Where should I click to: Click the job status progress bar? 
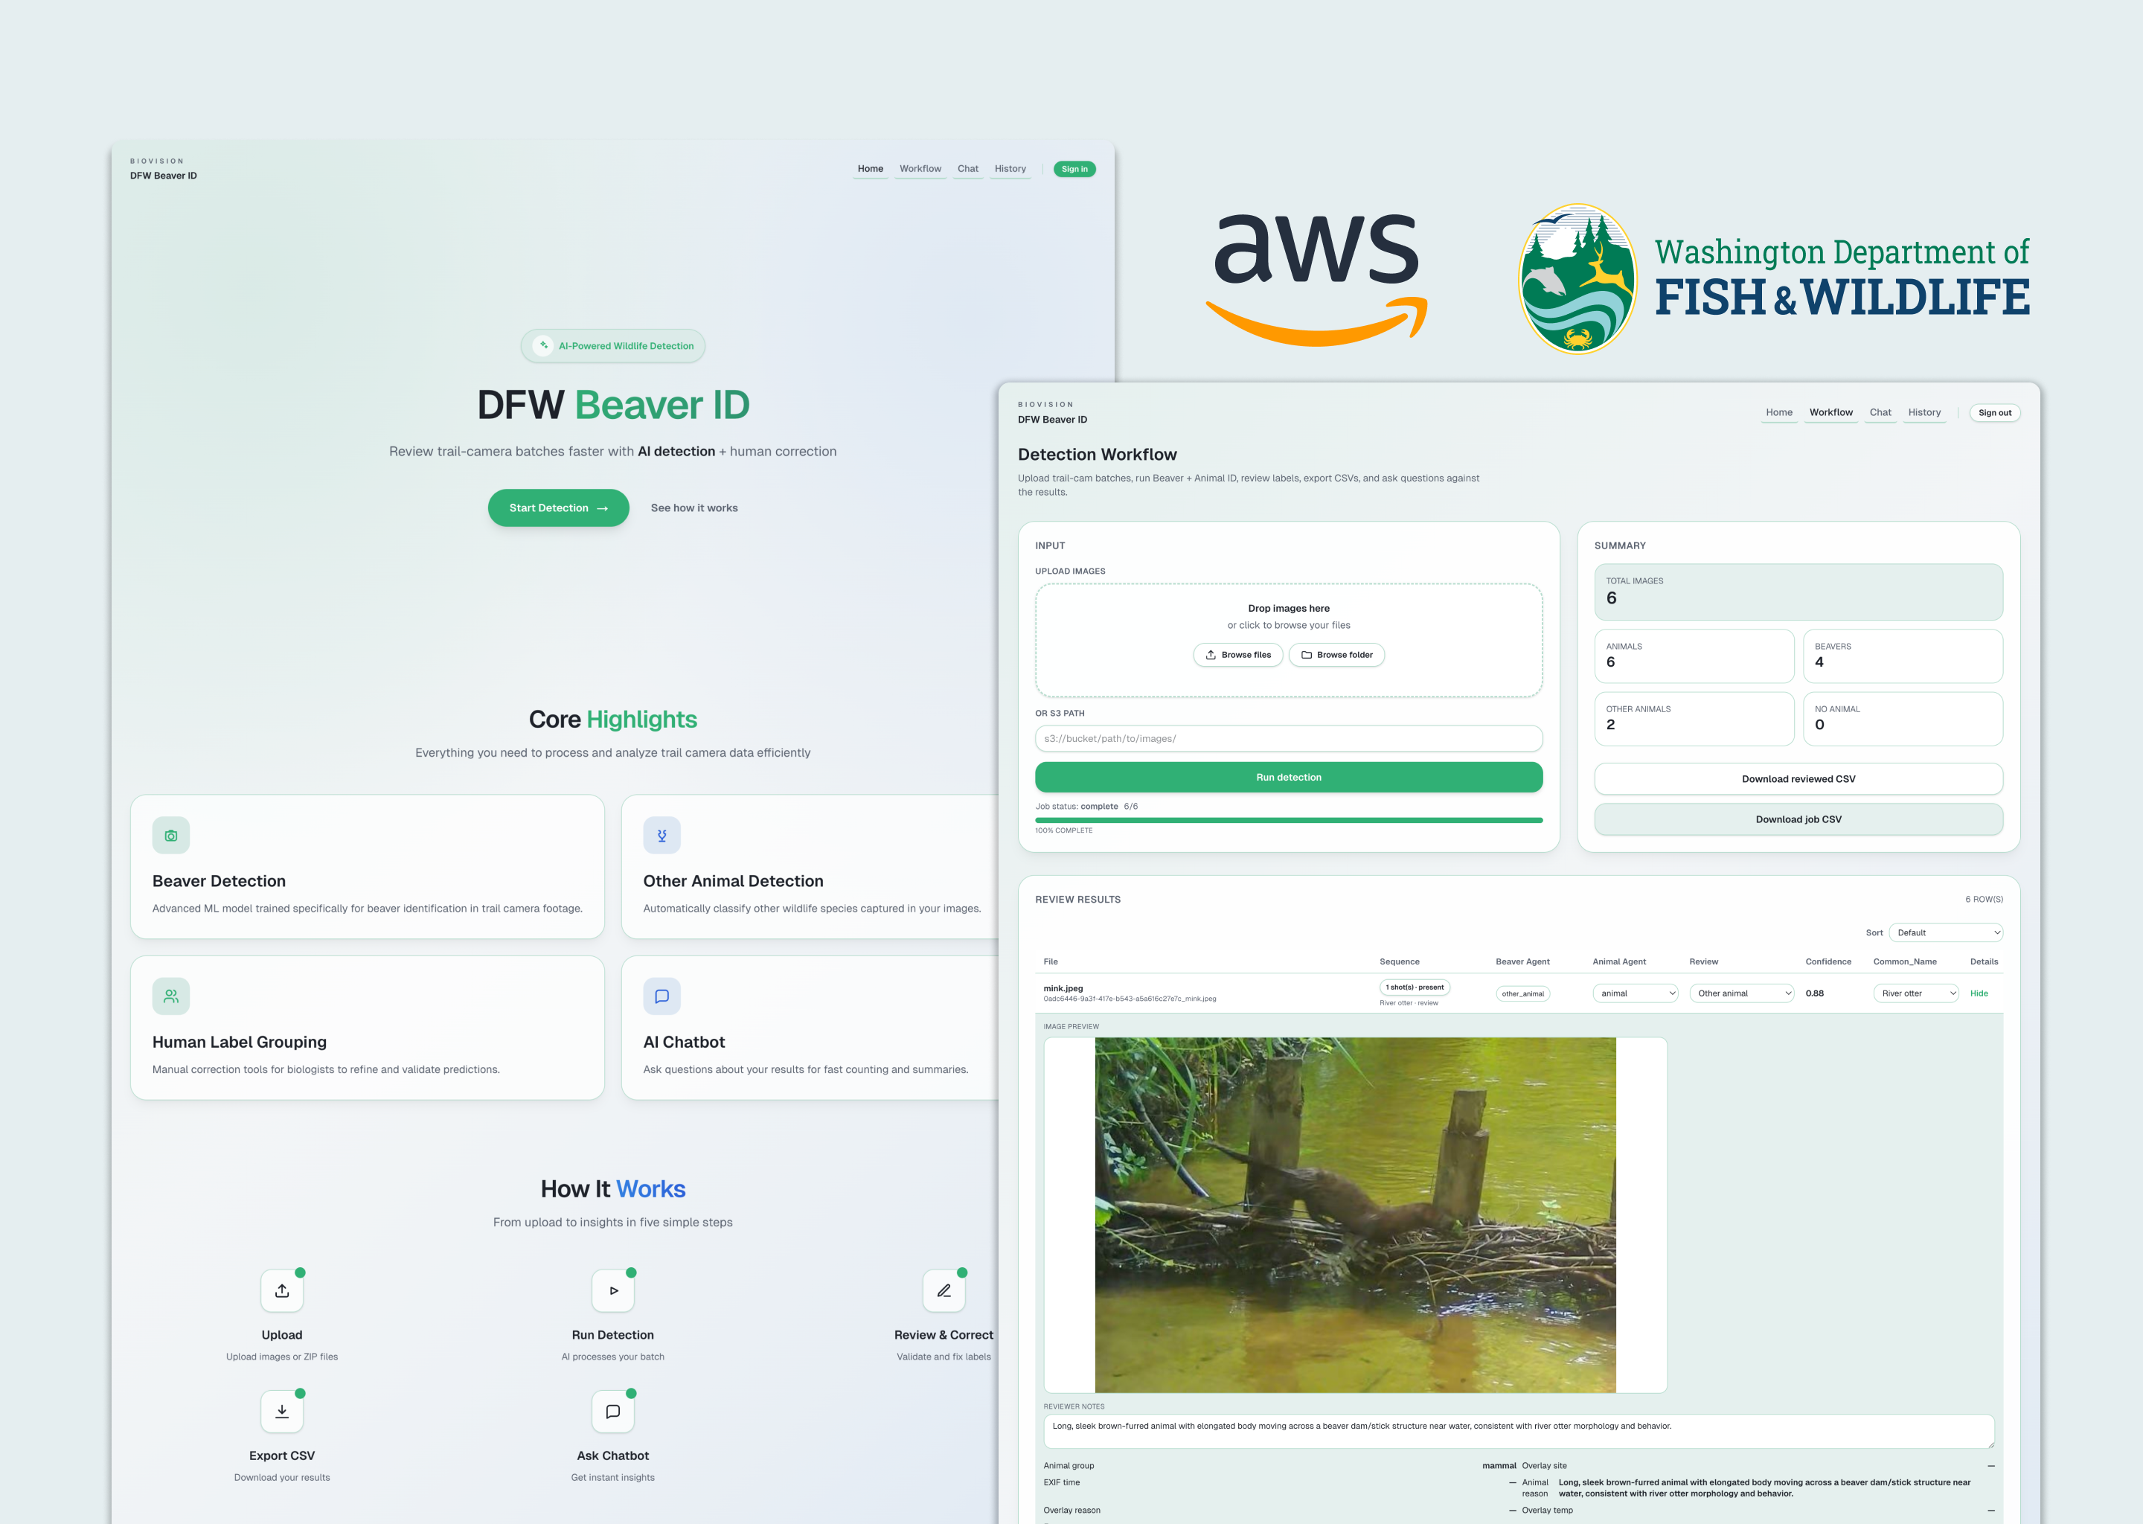(x=1288, y=820)
